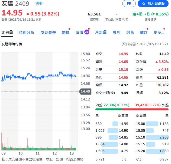Click the blue intraday price line
Image resolution: width=171 pixels, height=164 pixels.
(x=39, y=76)
